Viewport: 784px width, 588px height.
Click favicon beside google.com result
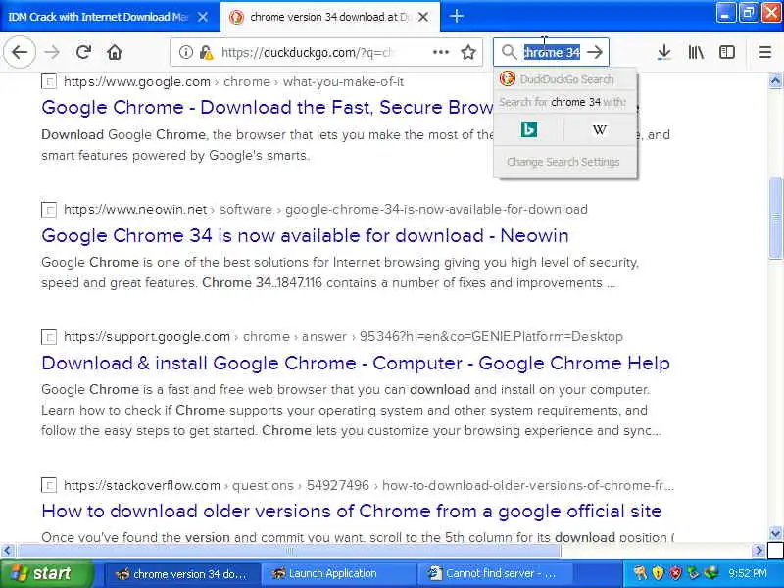click(48, 81)
